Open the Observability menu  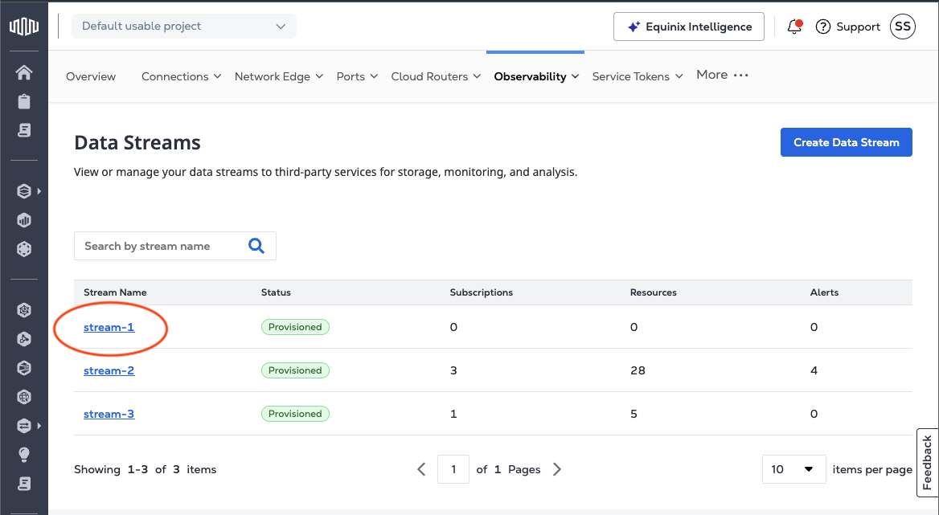pos(535,76)
